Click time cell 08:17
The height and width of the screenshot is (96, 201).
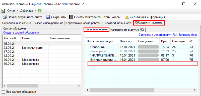tap(165, 55)
